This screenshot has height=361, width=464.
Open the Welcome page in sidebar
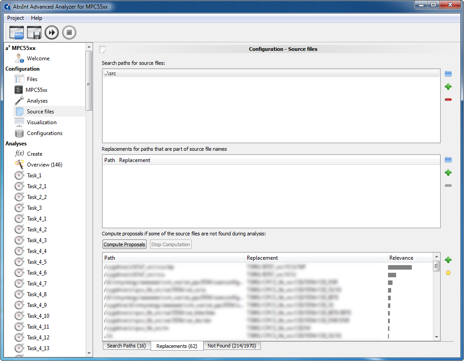[38, 59]
